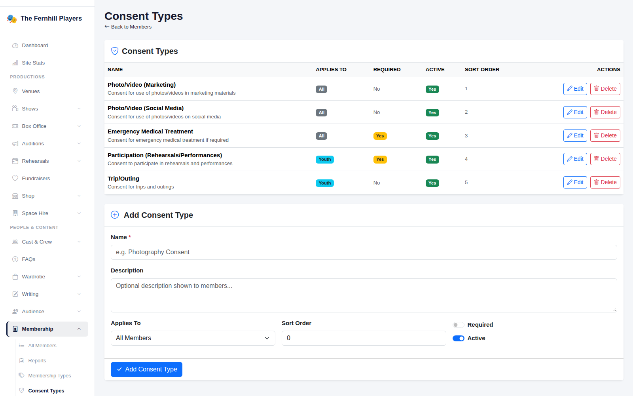Image resolution: width=633 pixels, height=396 pixels.
Task: Go back to Members link
Action: [x=128, y=27]
